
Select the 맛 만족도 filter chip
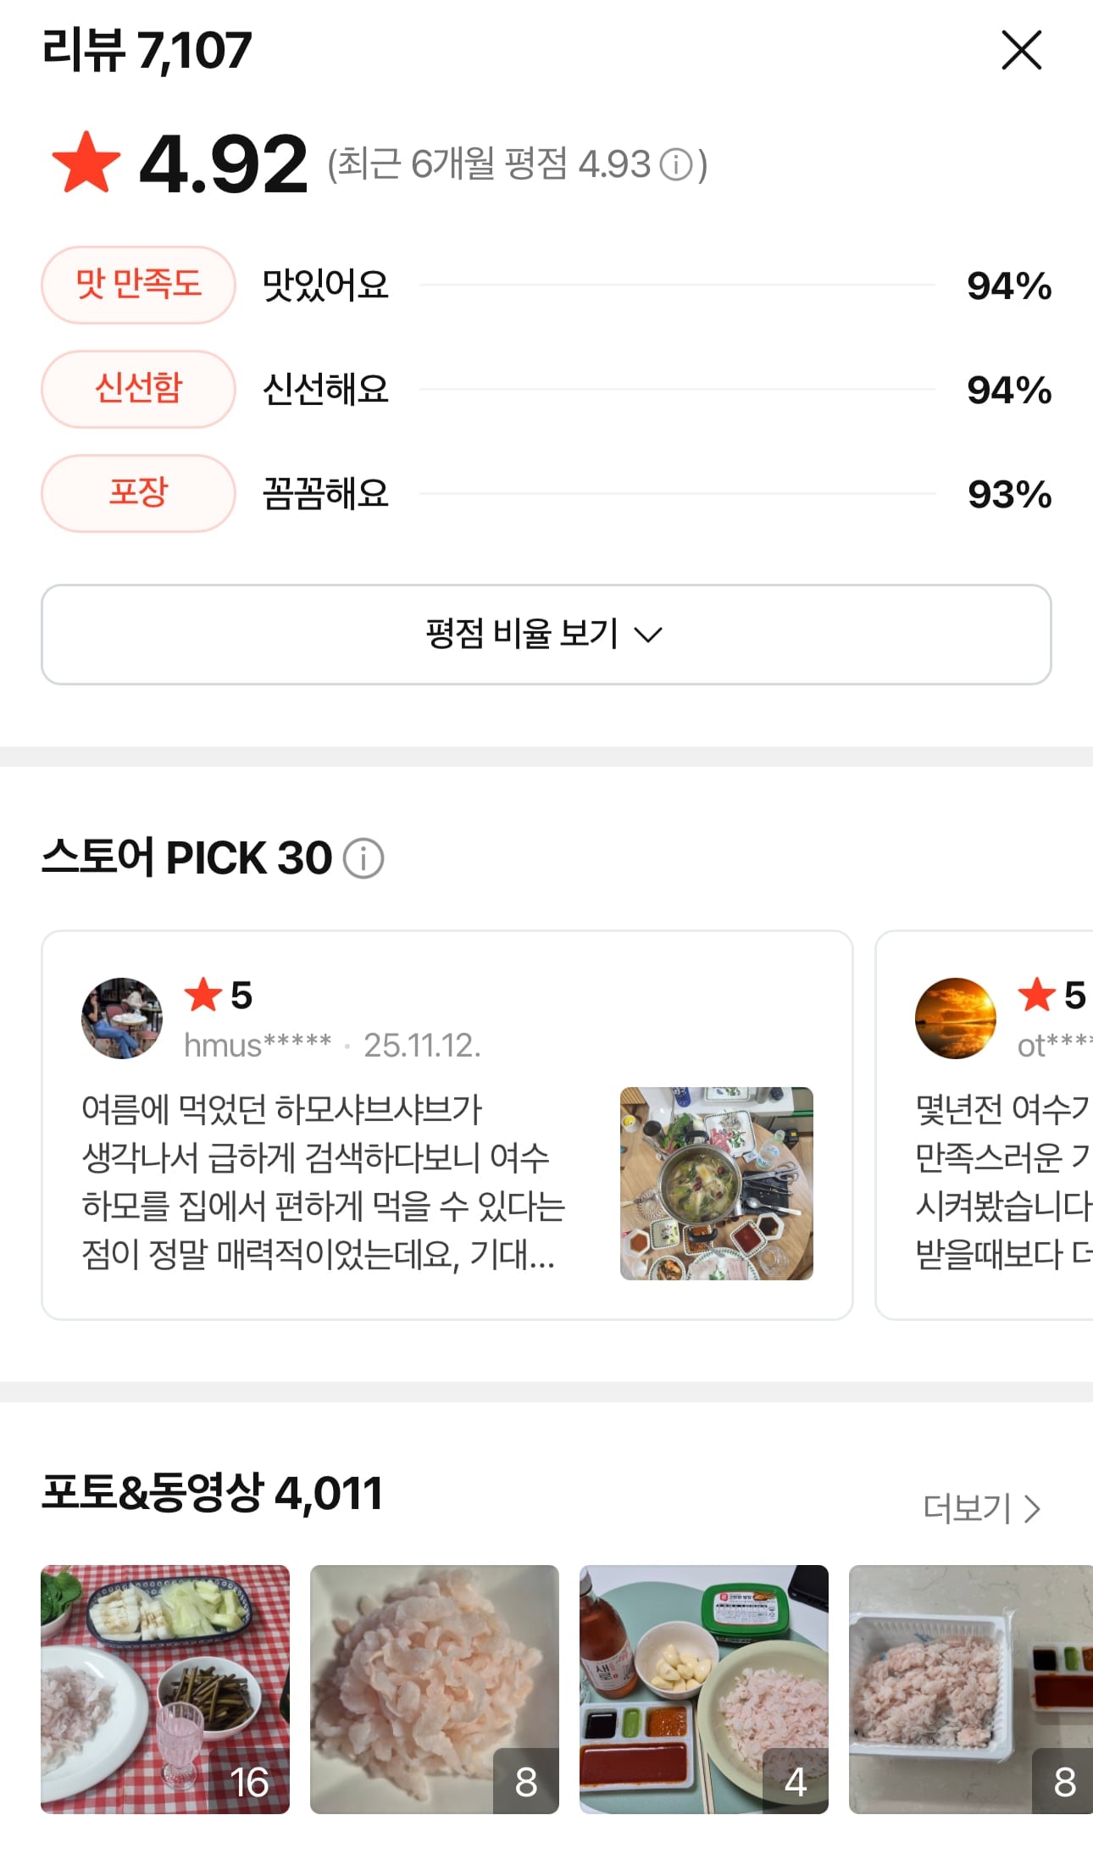point(138,285)
